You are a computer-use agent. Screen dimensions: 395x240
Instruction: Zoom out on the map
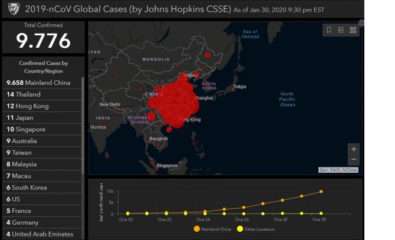[x=353, y=159]
